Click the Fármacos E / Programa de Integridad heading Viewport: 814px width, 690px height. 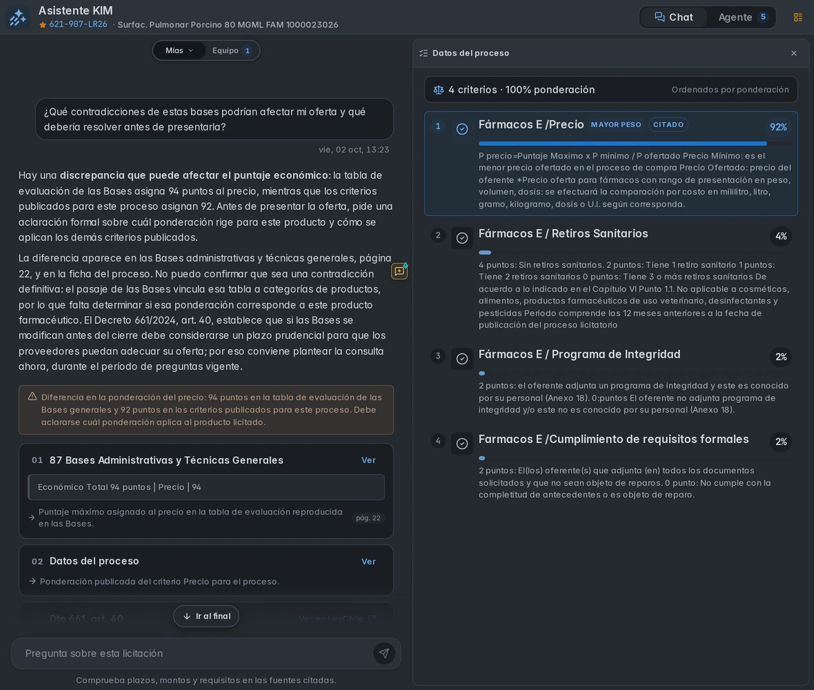[x=579, y=355]
